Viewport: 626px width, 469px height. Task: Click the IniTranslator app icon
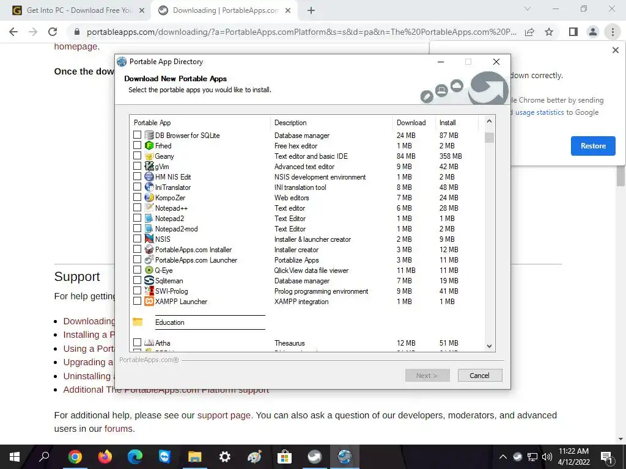coord(149,187)
